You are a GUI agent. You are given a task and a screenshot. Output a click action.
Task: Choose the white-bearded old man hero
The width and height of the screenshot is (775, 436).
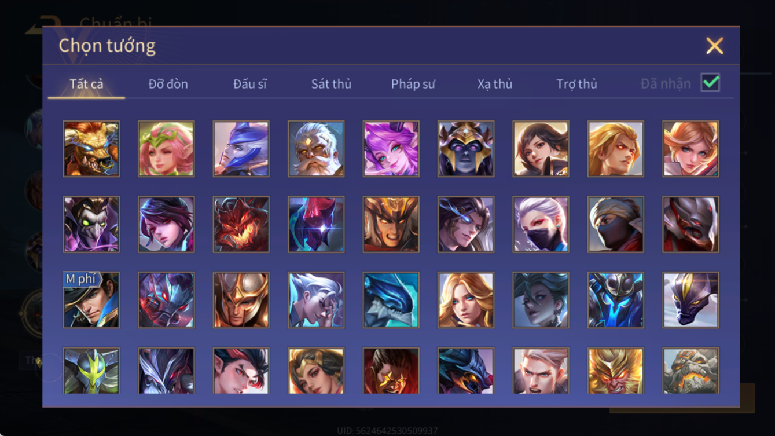coord(316,149)
